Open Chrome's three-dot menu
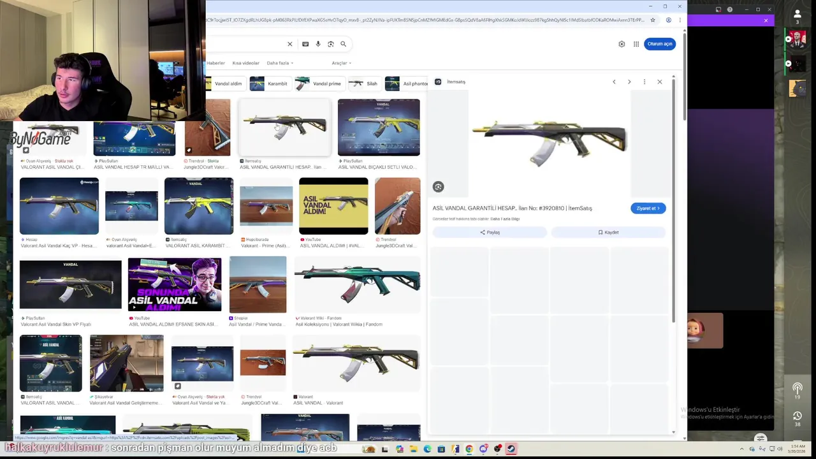Screen dimensions: 816x459 coord(680,20)
